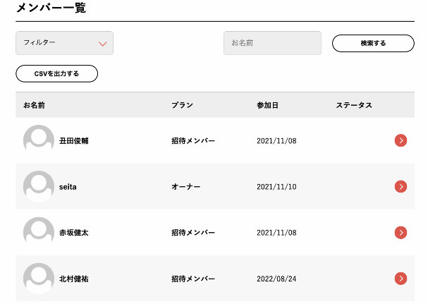Export list via CSVを出力する button

click(x=56, y=73)
